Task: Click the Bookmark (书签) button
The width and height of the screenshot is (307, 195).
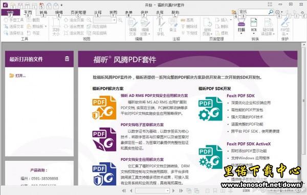Action: click(33, 33)
